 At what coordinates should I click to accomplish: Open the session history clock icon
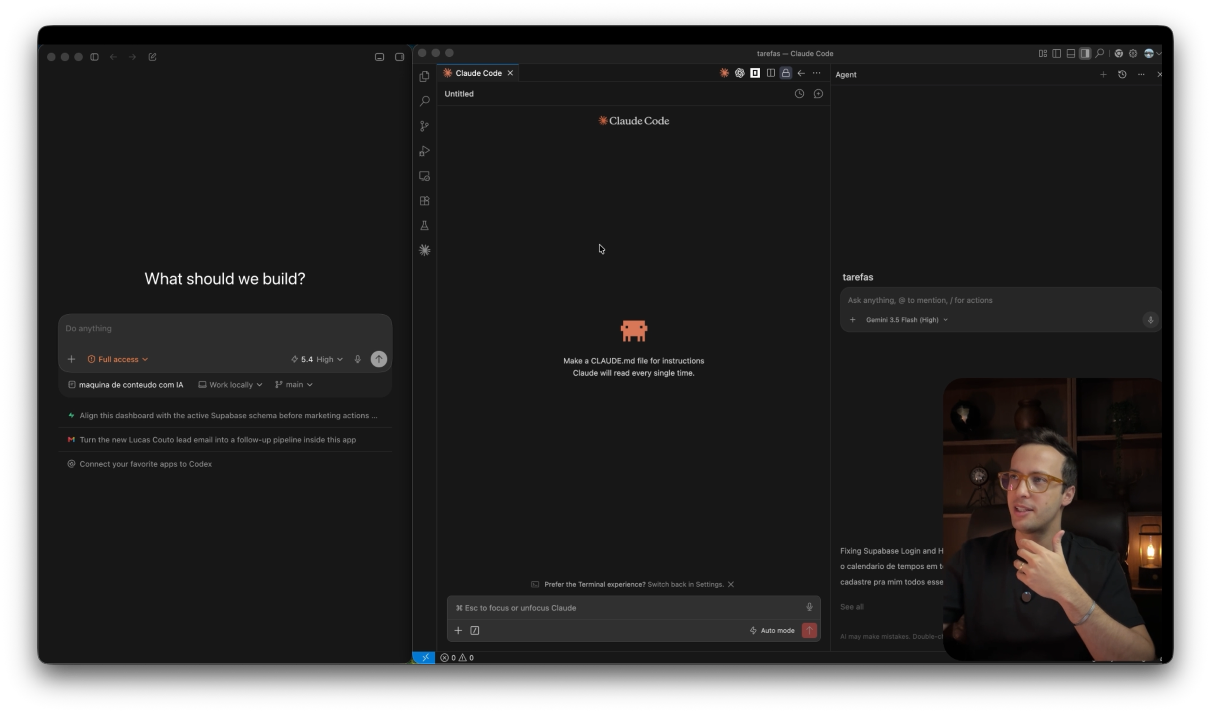(799, 94)
